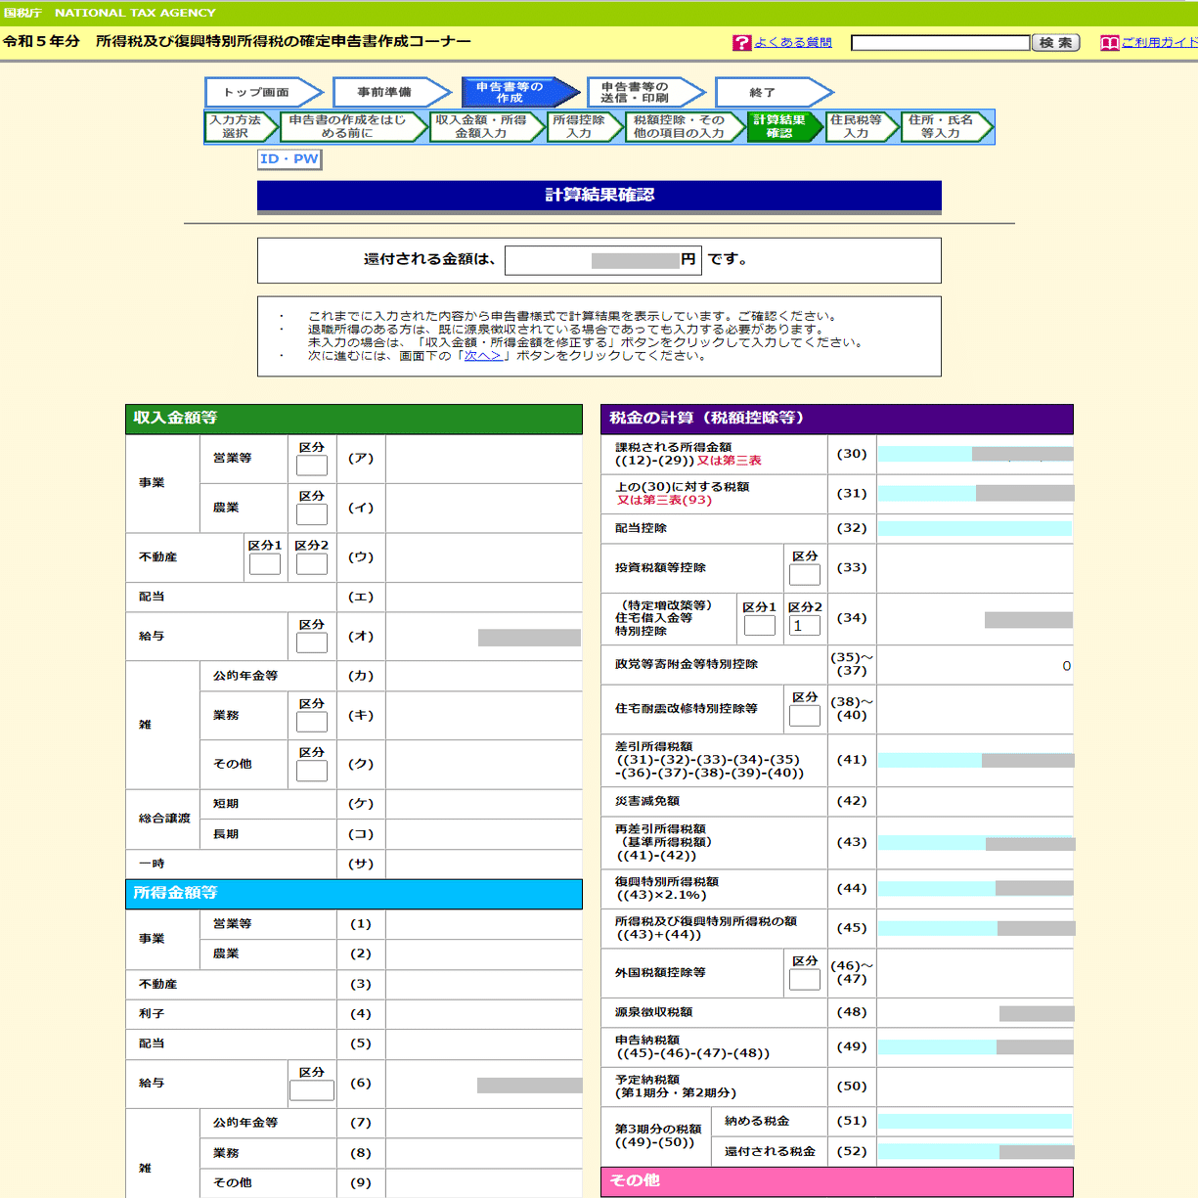Viewport: 1198px width, 1198px height.
Task: Open 住所・氏名等入力 sub-step
Action: [947, 127]
